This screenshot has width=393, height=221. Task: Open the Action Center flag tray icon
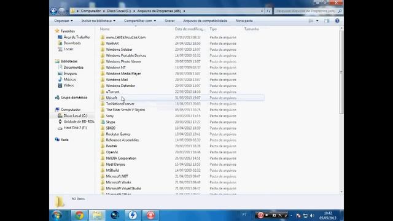(x=298, y=215)
